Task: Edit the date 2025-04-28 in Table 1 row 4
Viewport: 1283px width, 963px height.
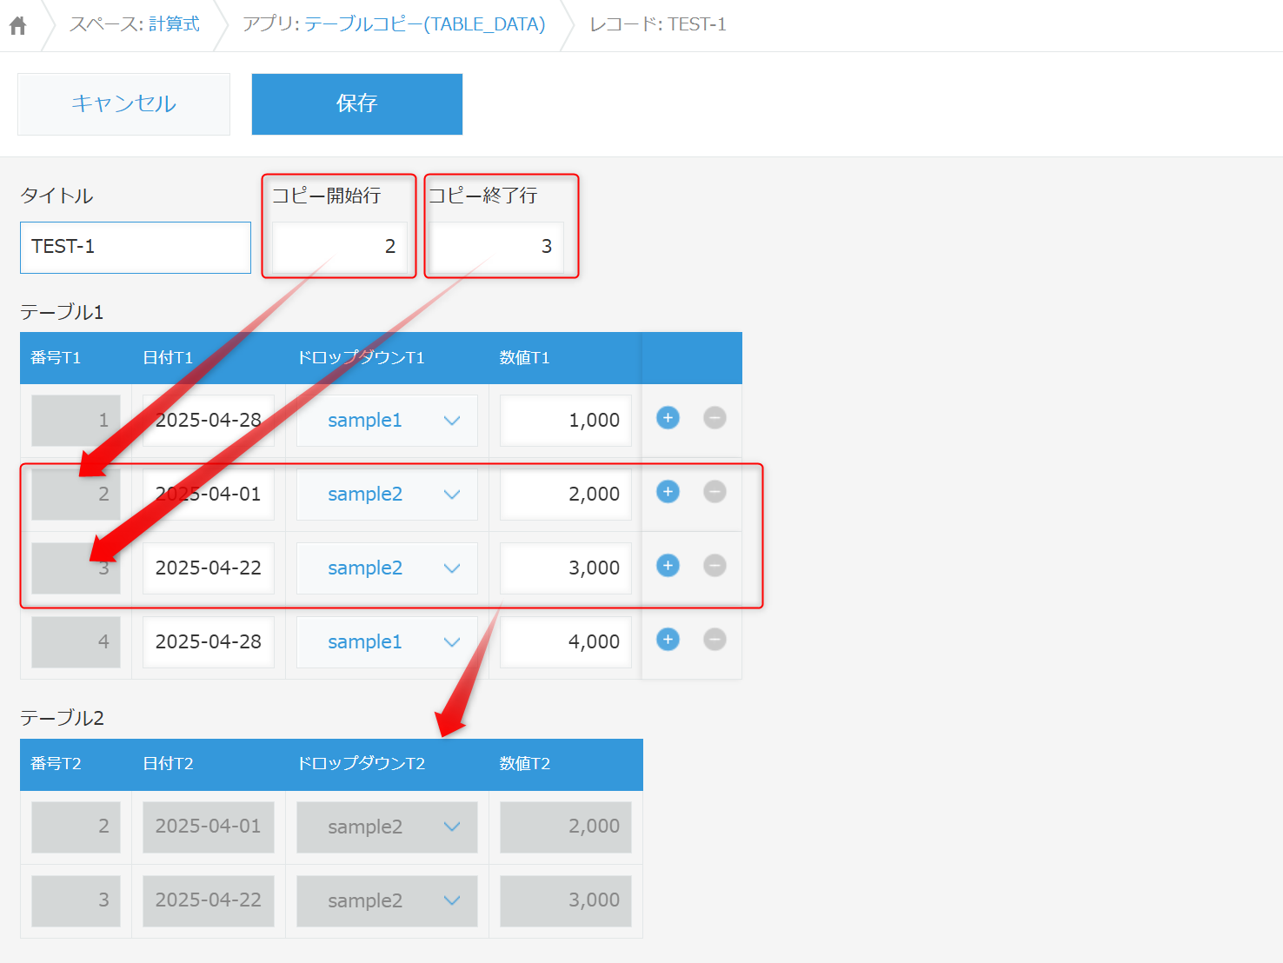Action: (x=209, y=642)
